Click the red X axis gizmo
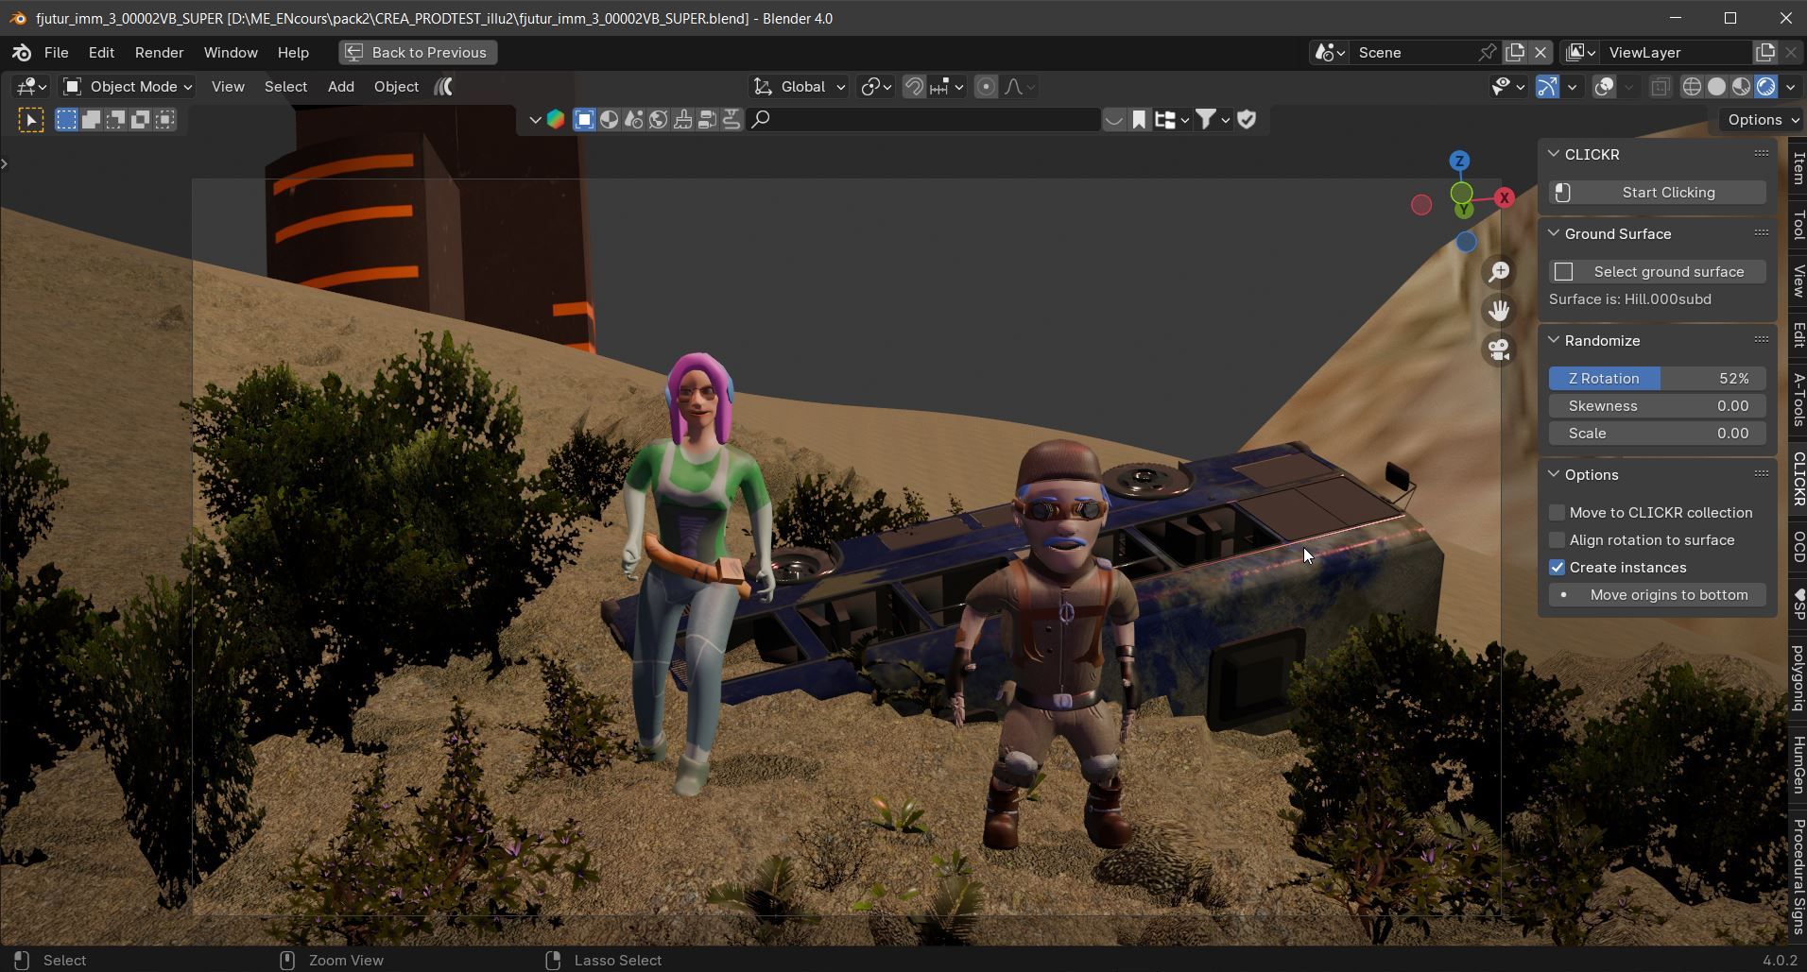1807x972 pixels. click(1504, 197)
